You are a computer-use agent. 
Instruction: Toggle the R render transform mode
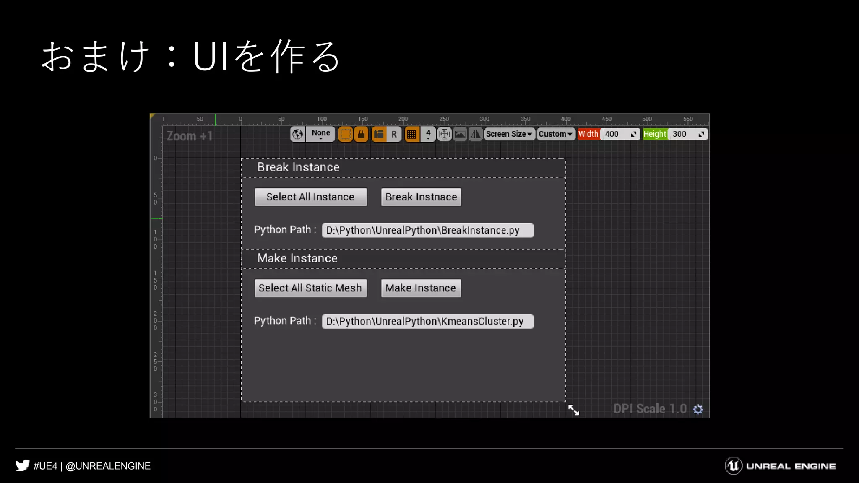[394, 134]
